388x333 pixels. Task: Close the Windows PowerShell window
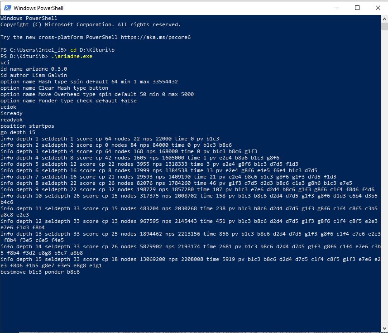pos(378,8)
